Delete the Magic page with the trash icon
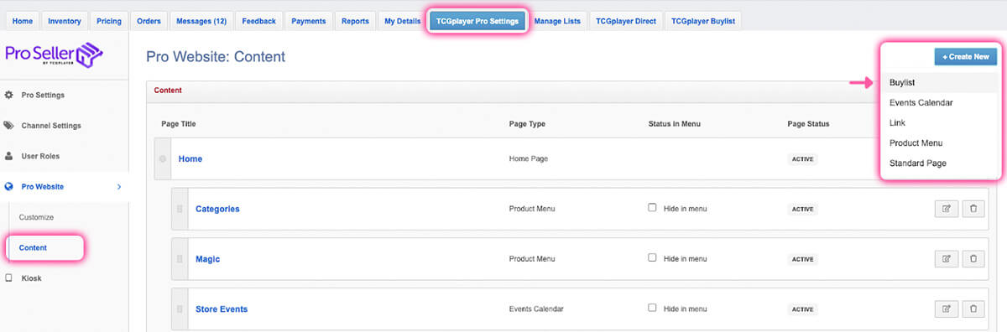This screenshot has width=1007, height=332. 973,259
